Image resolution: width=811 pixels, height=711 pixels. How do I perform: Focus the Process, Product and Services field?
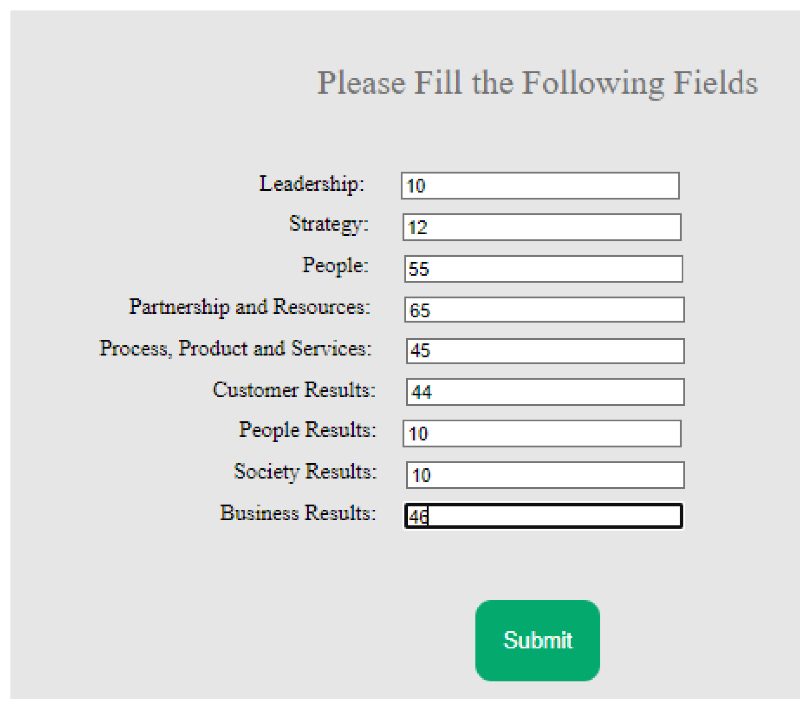tap(545, 351)
